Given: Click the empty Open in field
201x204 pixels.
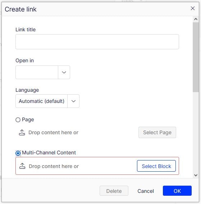Looking at the screenshot, I should (37, 72).
